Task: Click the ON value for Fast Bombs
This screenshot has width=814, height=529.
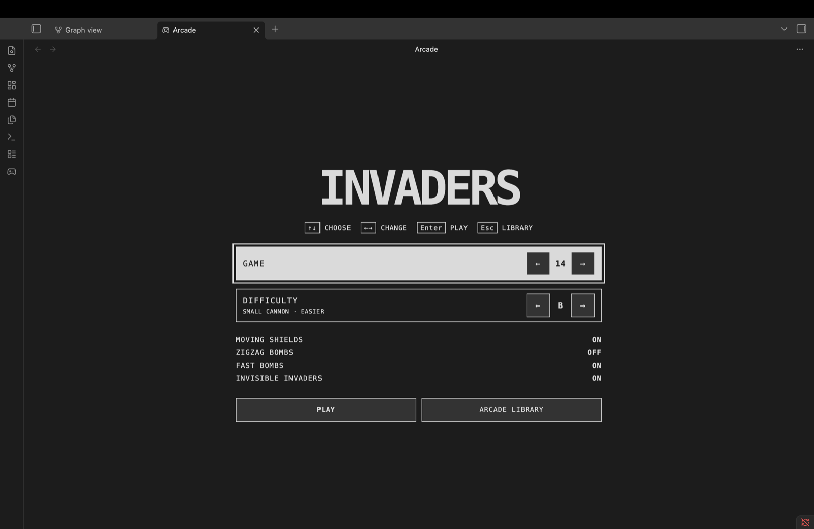Action: pos(596,366)
